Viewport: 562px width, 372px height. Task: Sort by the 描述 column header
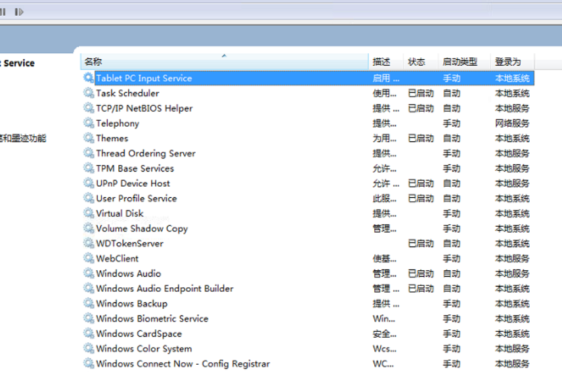tap(386, 62)
